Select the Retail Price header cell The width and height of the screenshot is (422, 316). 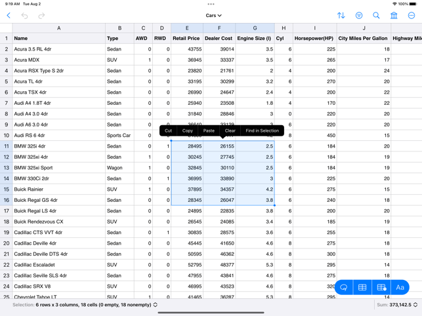(187, 38)
